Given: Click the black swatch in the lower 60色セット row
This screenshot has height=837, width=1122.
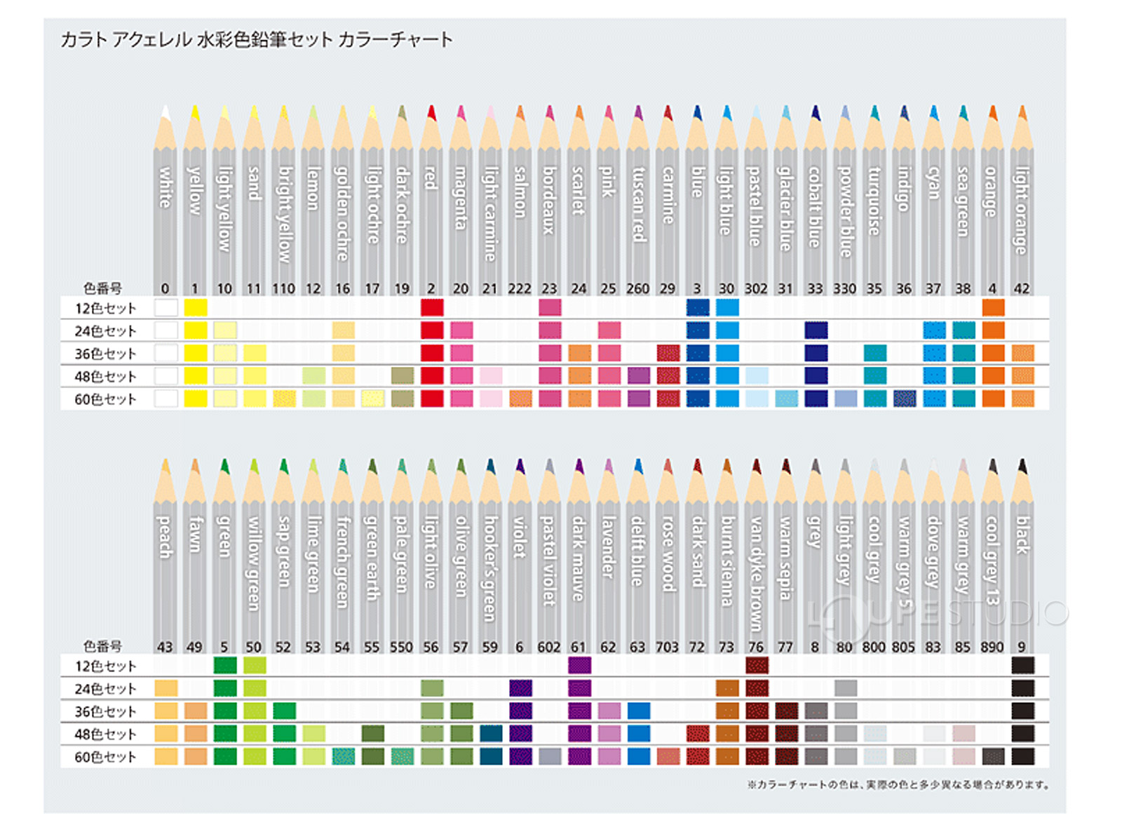Looking at the screenshot, I should (x=1022, y=756).
